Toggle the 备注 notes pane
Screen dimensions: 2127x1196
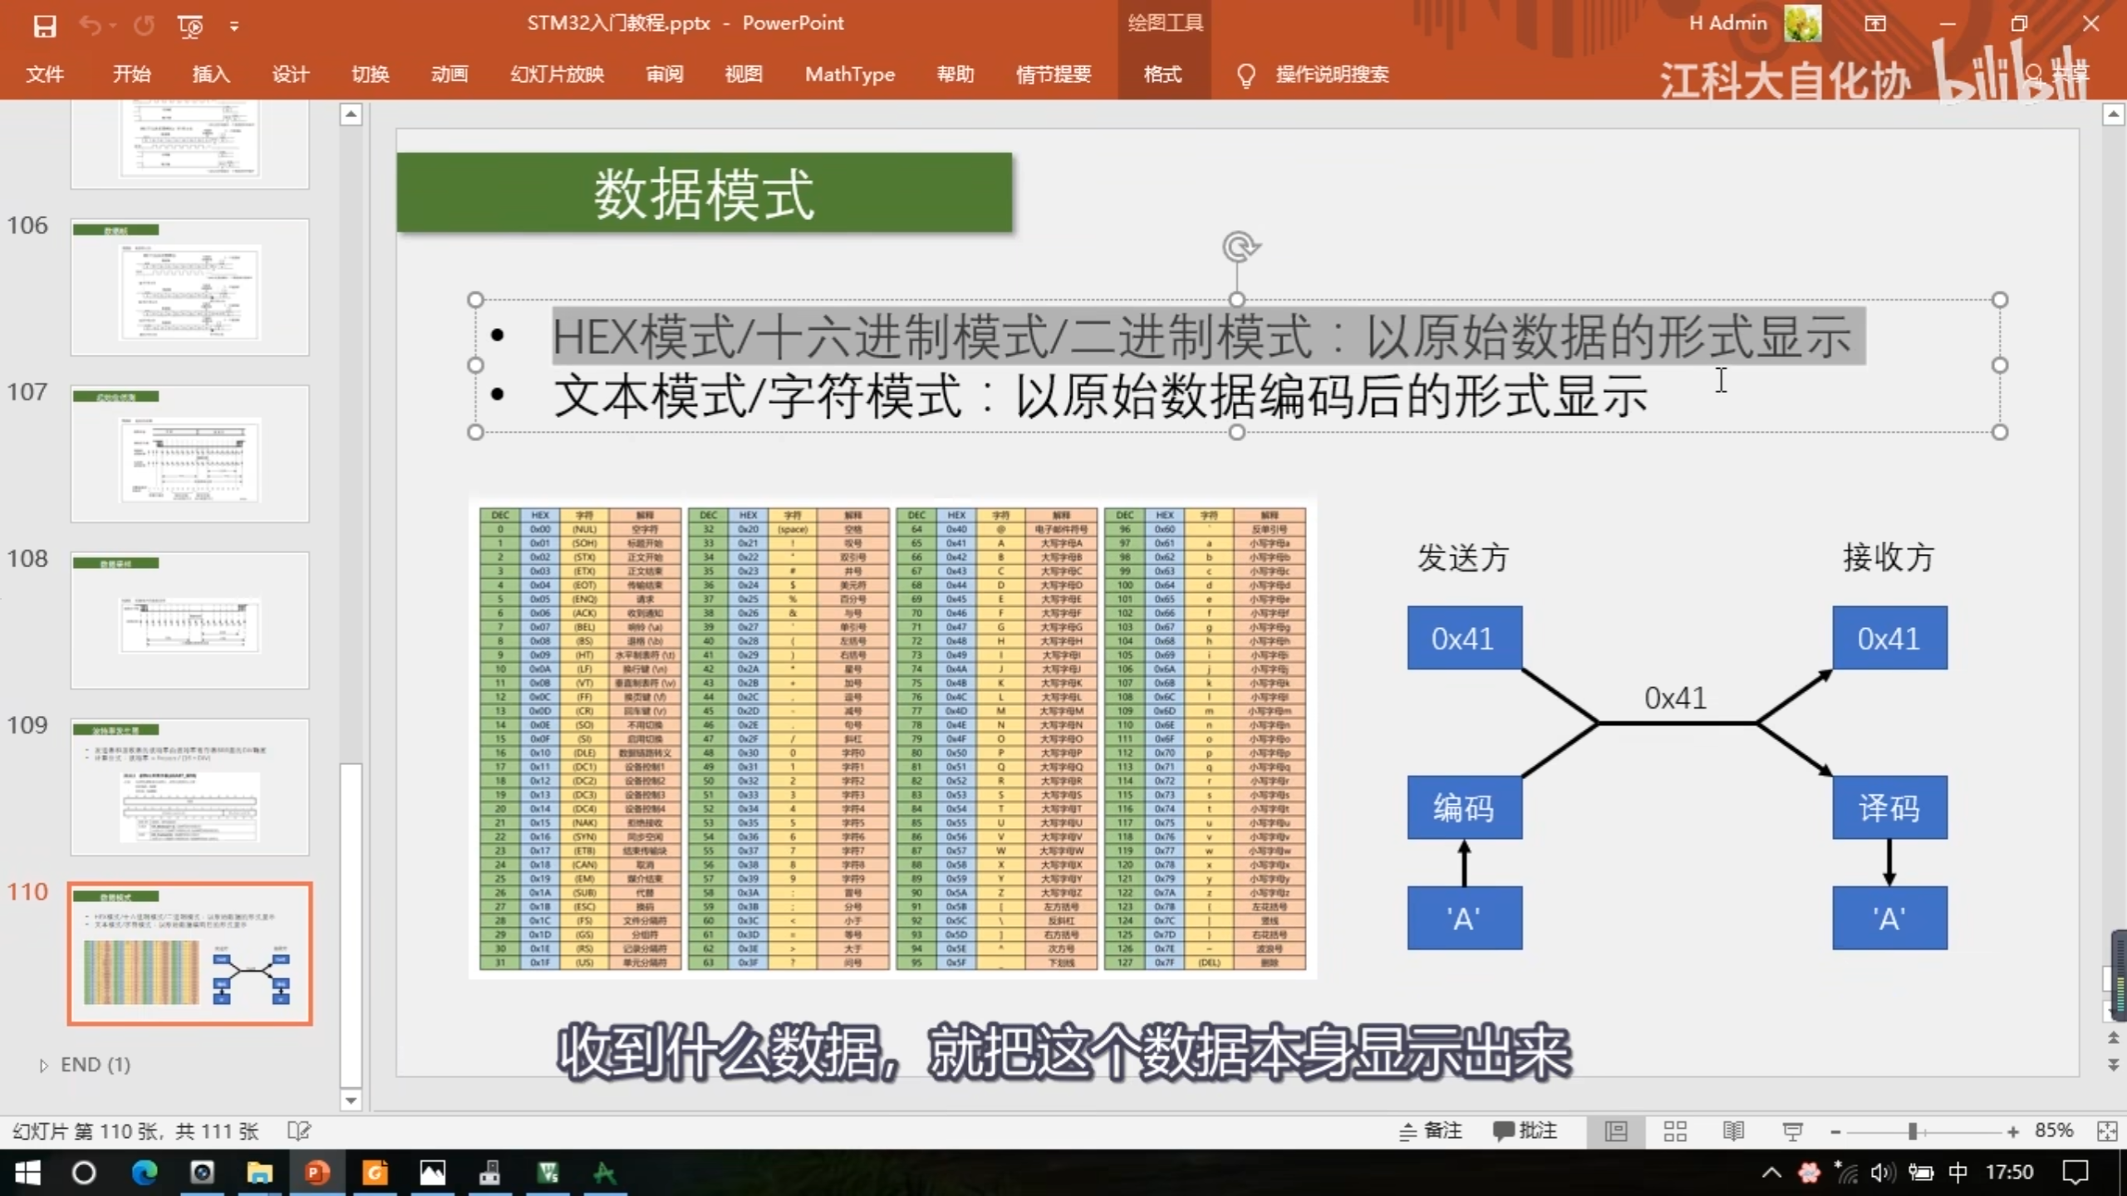pyautogui.click(x=1431, y=1131)
